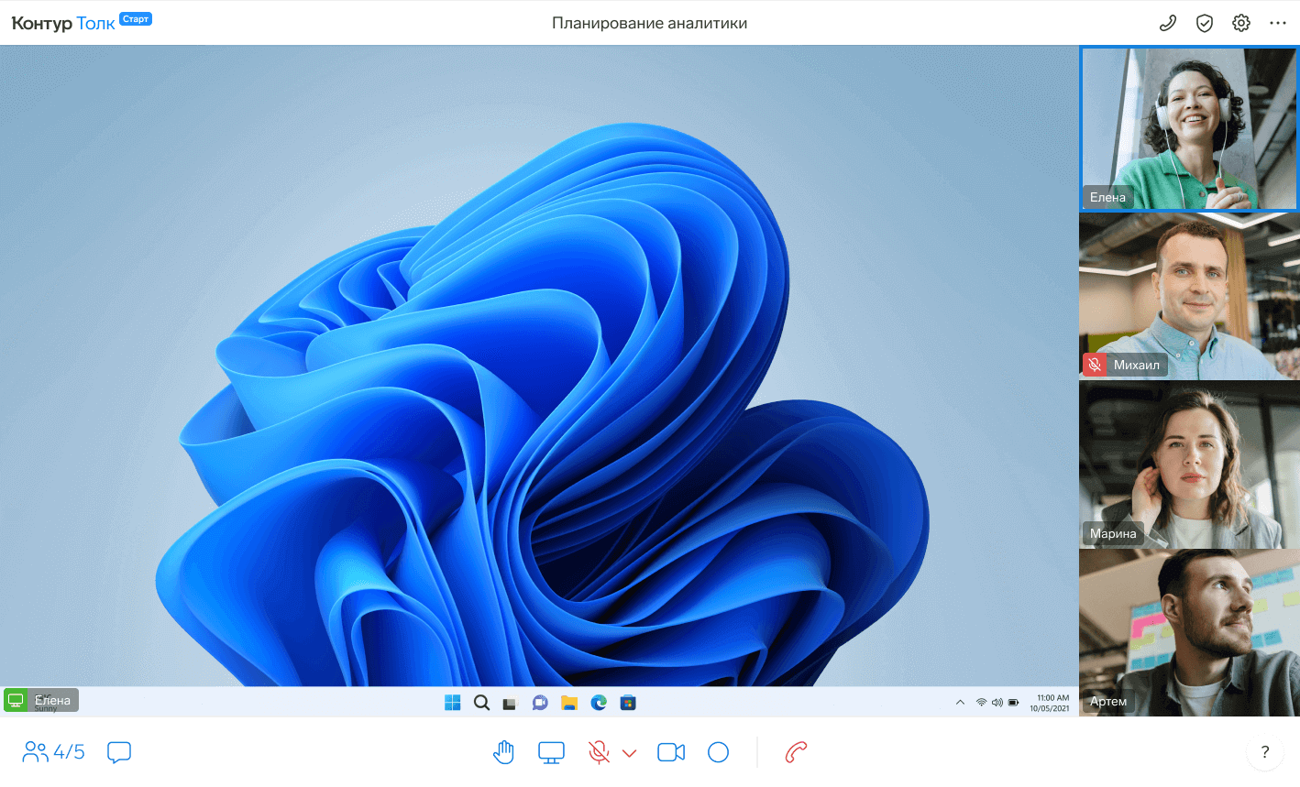Open the three-dot more options menu
Viewport: 1300px width, 787px height.
point(1278,23)
